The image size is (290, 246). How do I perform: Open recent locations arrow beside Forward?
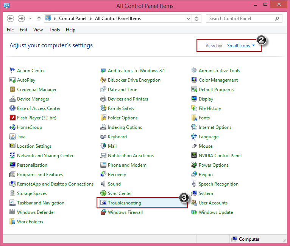31,19
